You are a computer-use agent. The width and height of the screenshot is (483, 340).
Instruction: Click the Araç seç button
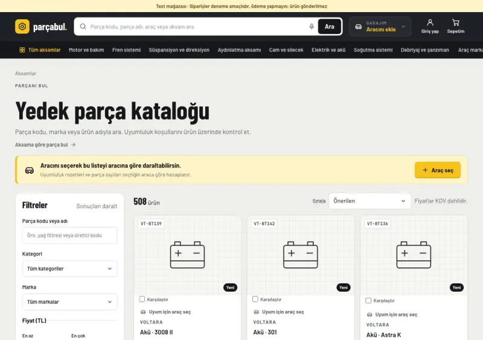coord(437,170)
